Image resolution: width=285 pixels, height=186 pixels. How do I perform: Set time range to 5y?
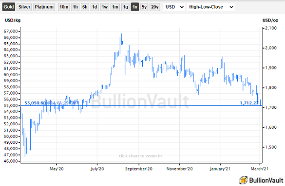coord(144,7)
